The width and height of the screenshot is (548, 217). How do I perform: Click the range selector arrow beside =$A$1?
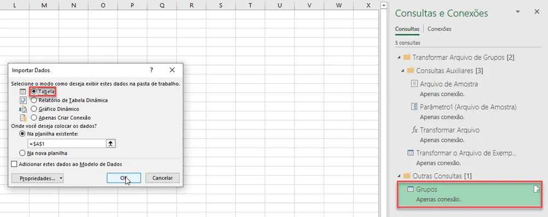pos(111,144)
